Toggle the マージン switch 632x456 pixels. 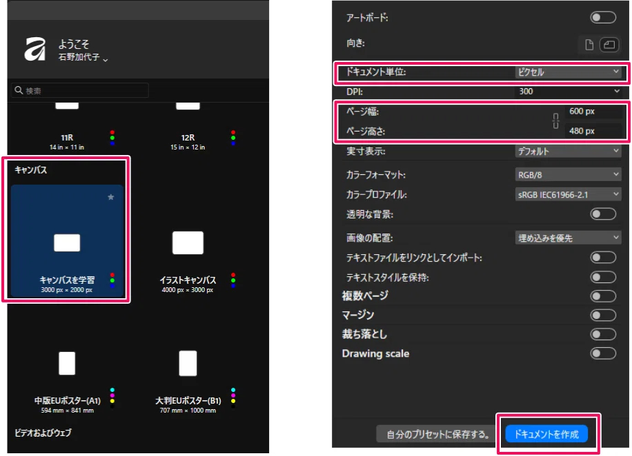pyautogui.click(x=603, y=315)
